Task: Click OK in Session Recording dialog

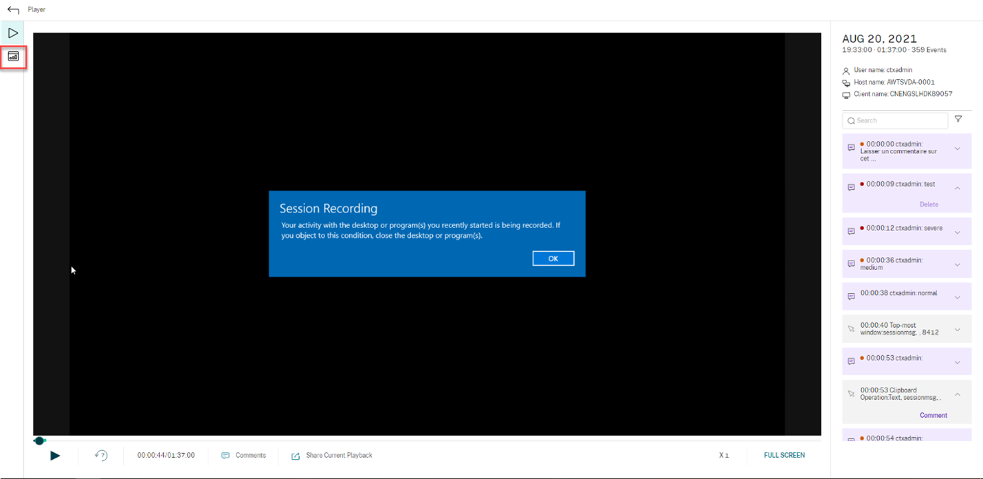Action: click(553, 258)
